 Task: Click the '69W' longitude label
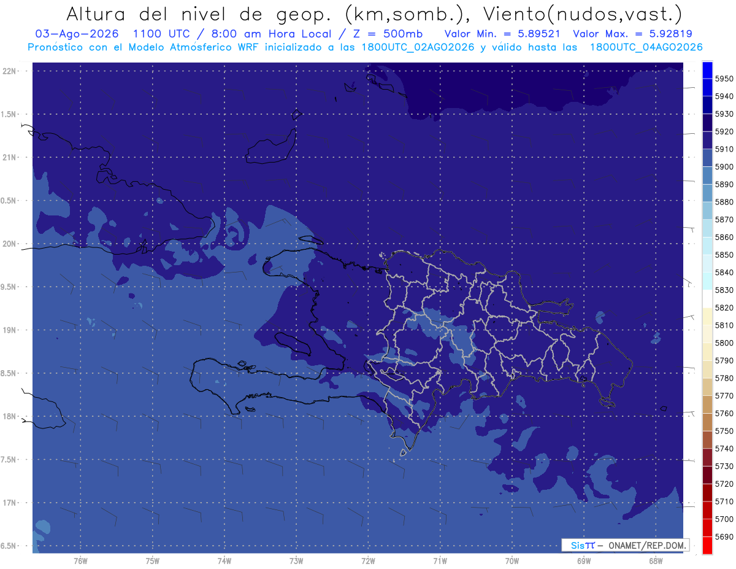pyautogui.click(x=584, y=560)
